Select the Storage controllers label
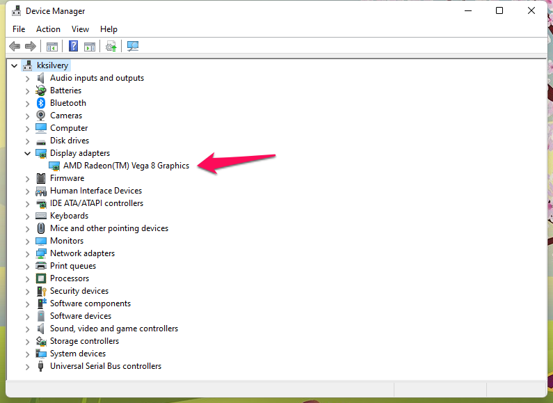 (x=84, y=341)
